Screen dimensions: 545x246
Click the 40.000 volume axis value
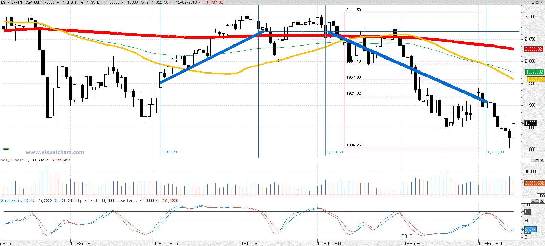click(x=531, y=171)
